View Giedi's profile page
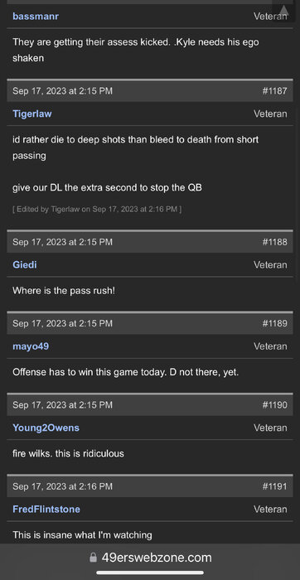This screenshot has height=580, width=300. (25, 265)
